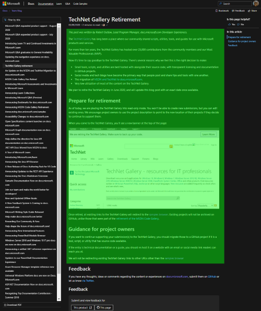Image resolution: width=261 pixels, height=311 pixels.
Task: Open Announcing New International Features post
Action: [25, 231]
